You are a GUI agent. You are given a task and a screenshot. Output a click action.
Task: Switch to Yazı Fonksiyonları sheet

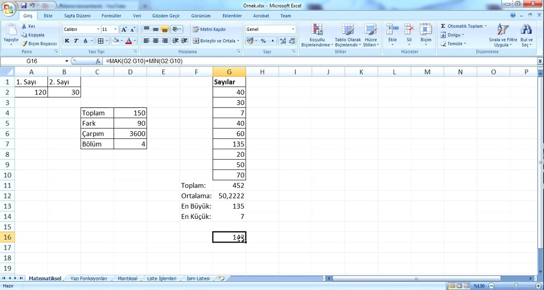89,278
